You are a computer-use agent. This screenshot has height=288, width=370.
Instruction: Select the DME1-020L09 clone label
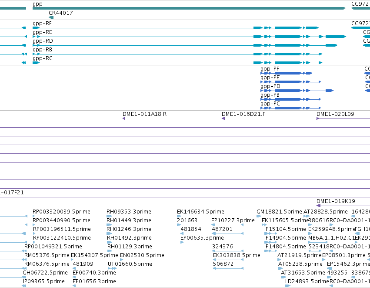pos(335,114)
